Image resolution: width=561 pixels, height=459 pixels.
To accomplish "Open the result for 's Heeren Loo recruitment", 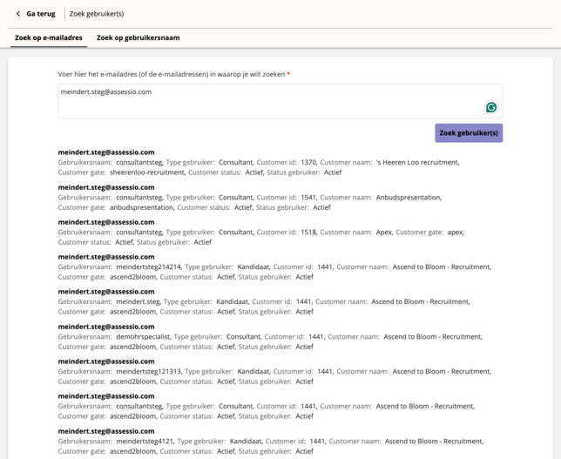I will (106, 152).
